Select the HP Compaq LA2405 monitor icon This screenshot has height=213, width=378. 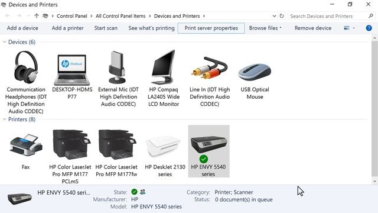pos(164,67)
